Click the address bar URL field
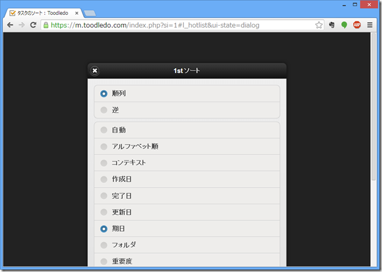Image resolution: width=382 pixels, height=272 pixels. (x=182, y=25)
